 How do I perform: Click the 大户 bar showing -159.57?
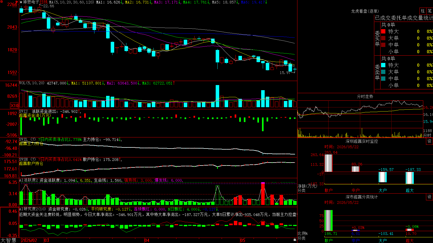tap(383, 177)
